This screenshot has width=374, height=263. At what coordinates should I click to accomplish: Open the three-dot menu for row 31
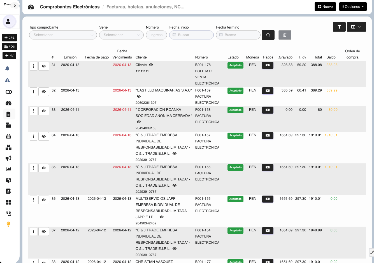pos(34,66)
